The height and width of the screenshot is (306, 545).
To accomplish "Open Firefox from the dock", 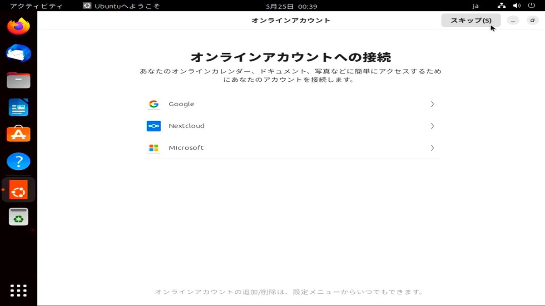I will [19, 26].
